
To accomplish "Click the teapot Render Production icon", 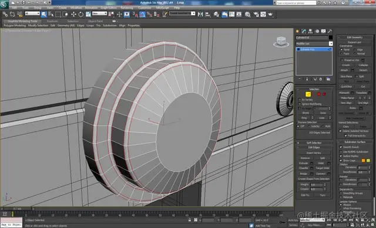I will click(270, 14).
